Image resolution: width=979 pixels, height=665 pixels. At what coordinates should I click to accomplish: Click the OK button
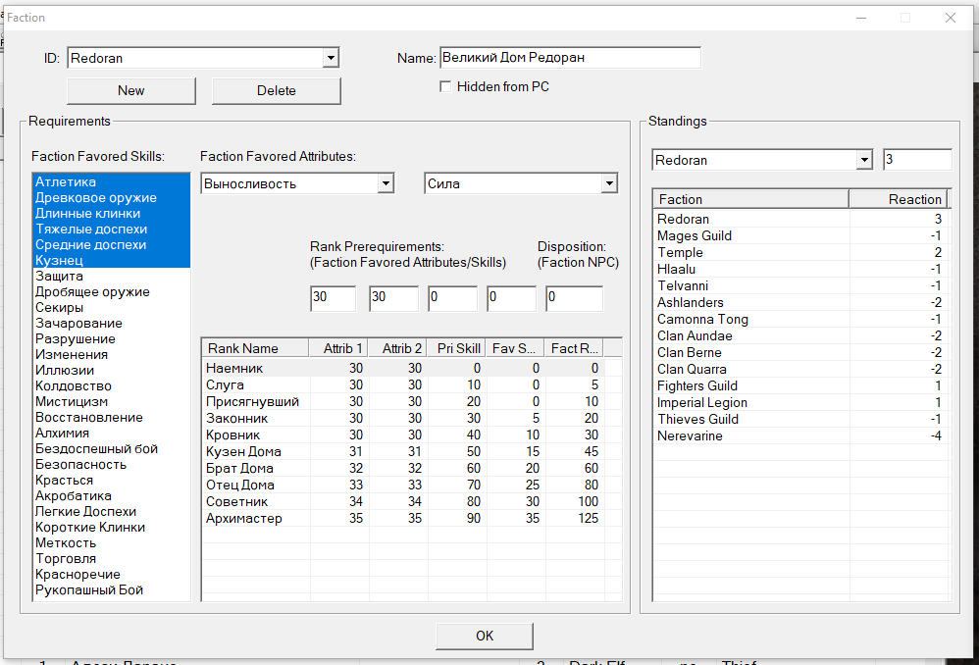485,636
